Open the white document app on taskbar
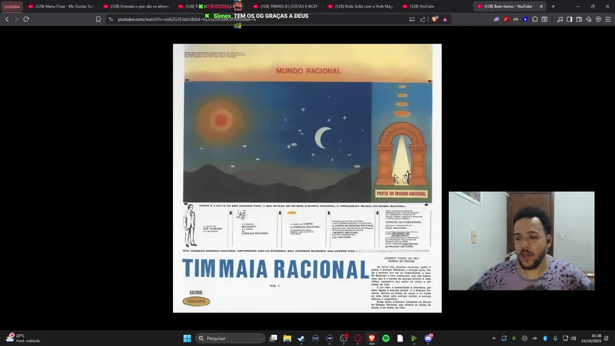 pyautogui.click(x=400, y=338)
